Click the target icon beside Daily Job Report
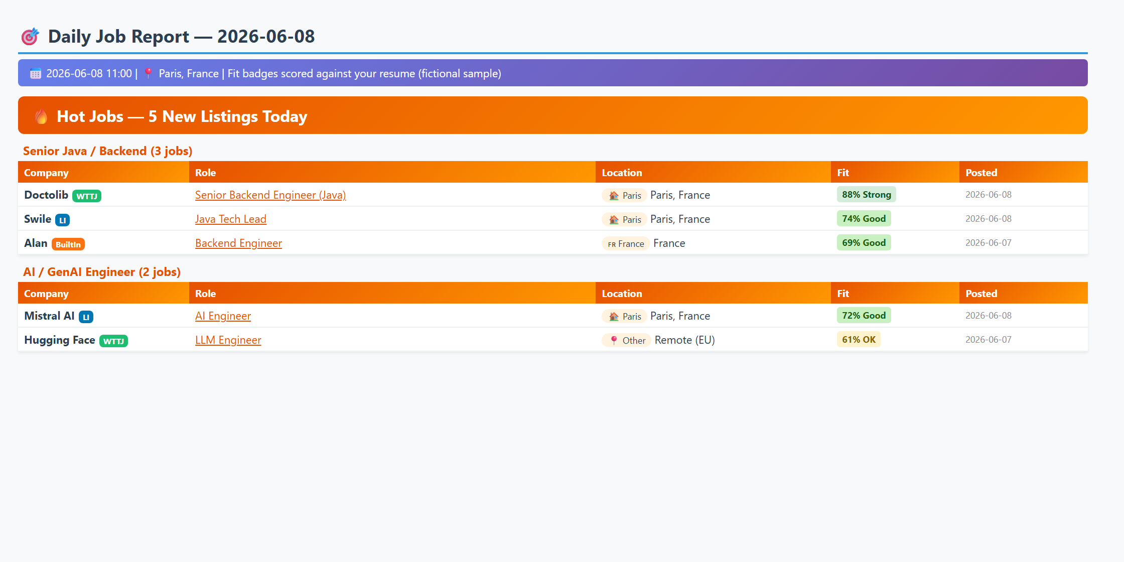1124x562 pixels. (30, 37)
